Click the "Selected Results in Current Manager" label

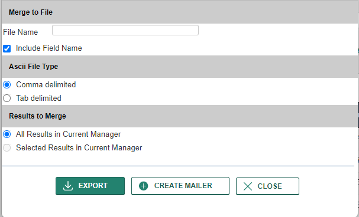(79, 148)
